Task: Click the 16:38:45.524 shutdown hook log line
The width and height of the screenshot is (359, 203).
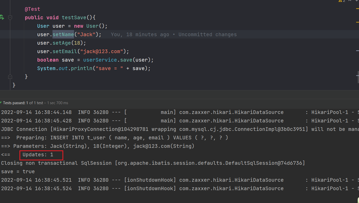Action: pyautogui.click(x=179, y=188)
